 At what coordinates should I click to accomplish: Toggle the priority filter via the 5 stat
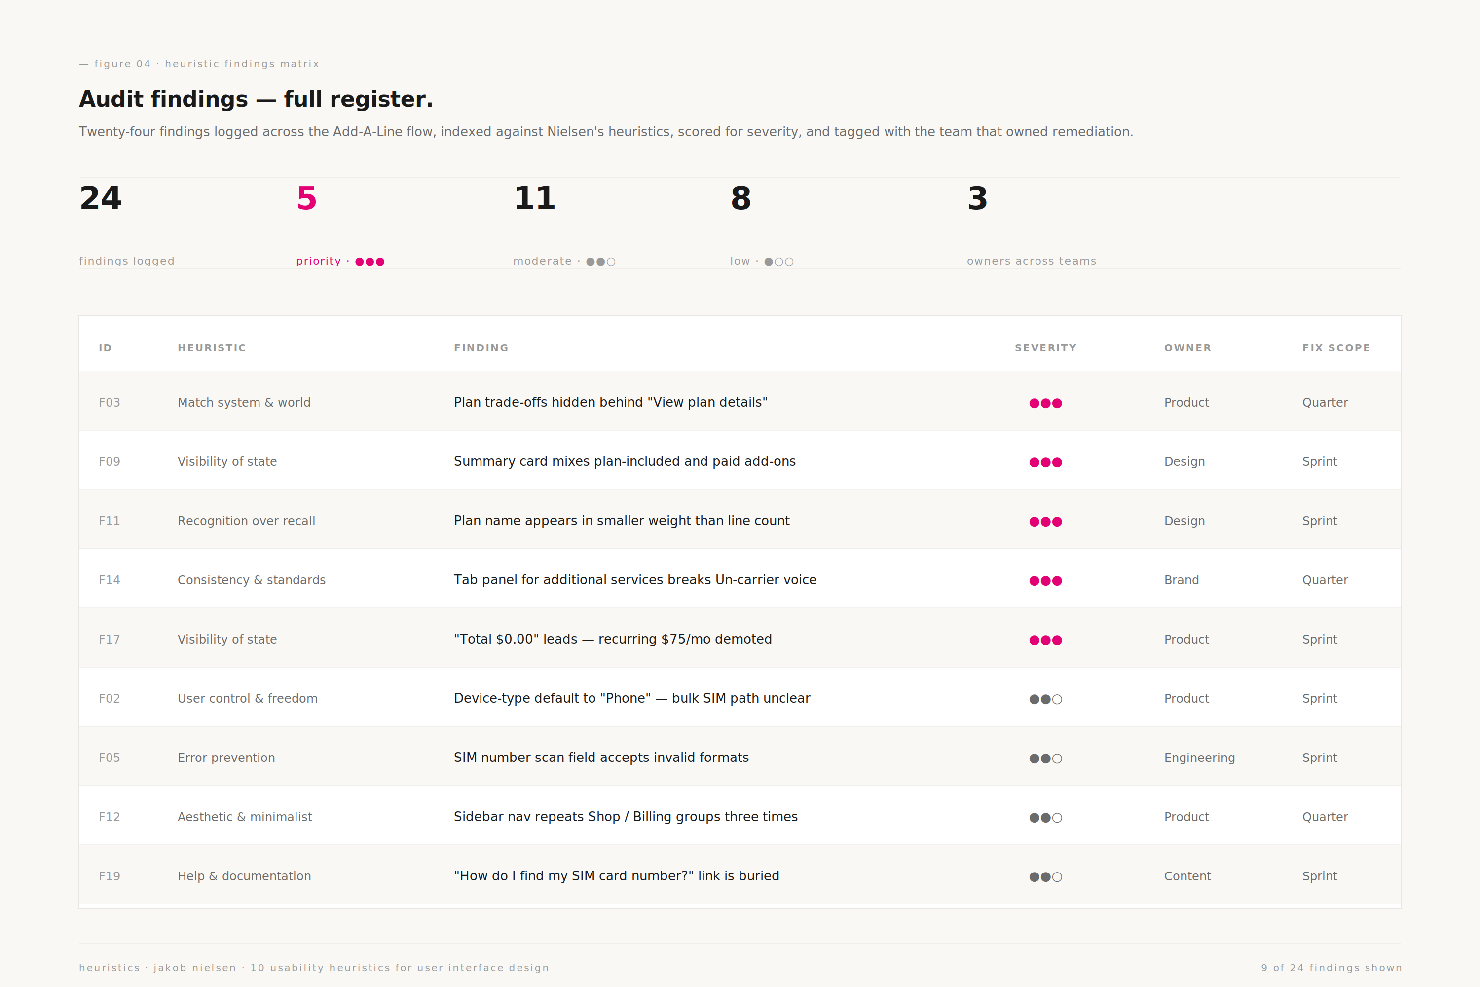306,199
